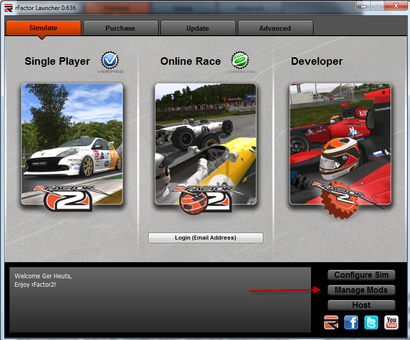Screen dimensions: 410x340
Task: Open Developer mode via red formula car image
Action: coord(340,144)
